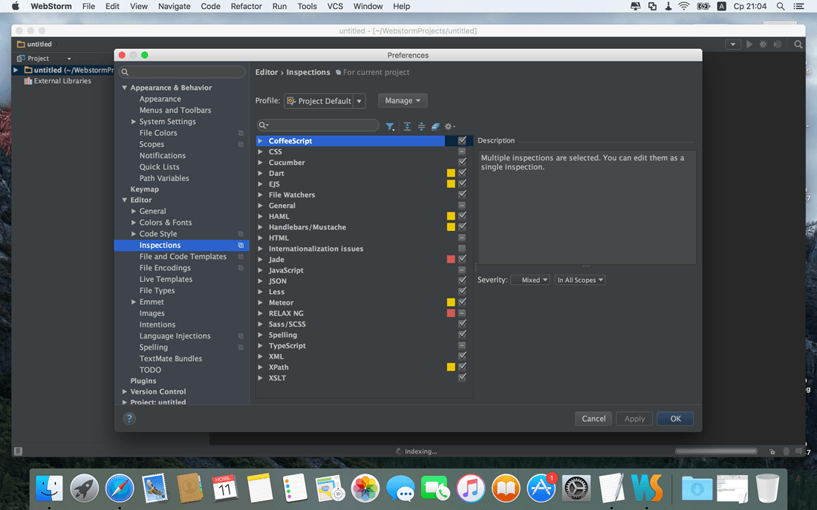This screenshot has width=817, height=510.
Task: Open Finder from the dock
Action: tap(50, 488)
